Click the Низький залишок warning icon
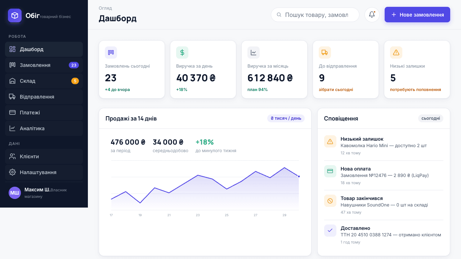The height and width of the screenshot is (259, 461). click(330, 141)
